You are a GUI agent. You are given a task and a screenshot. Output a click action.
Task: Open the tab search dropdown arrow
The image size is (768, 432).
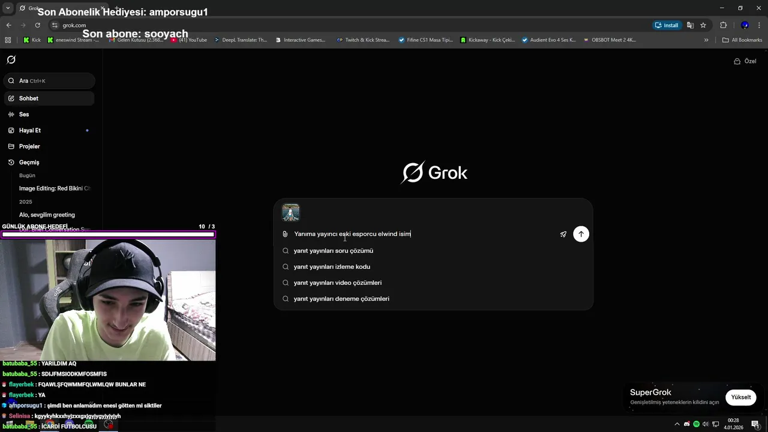point(8,8)
